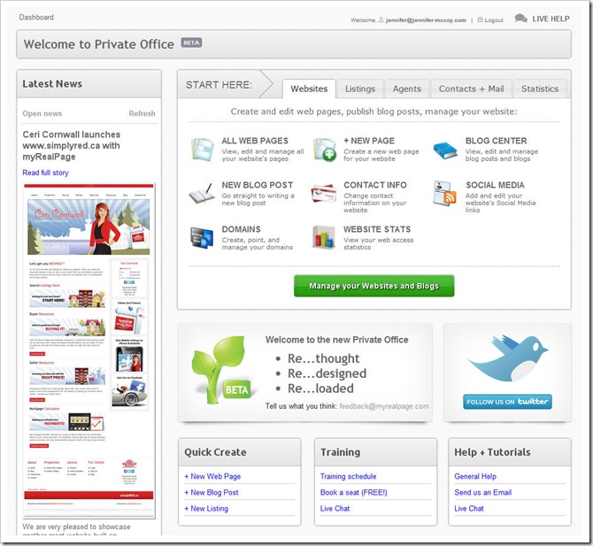Click the CONTACT INFO heading
593x546 pixels.
374,185
